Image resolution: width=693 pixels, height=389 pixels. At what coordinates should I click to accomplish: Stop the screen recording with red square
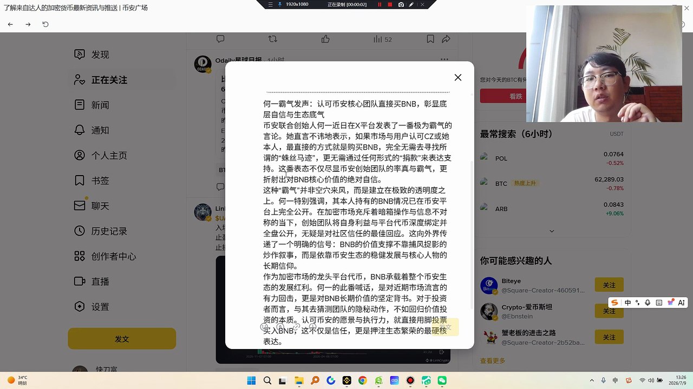pyautogui.click(x=390, y=4)
